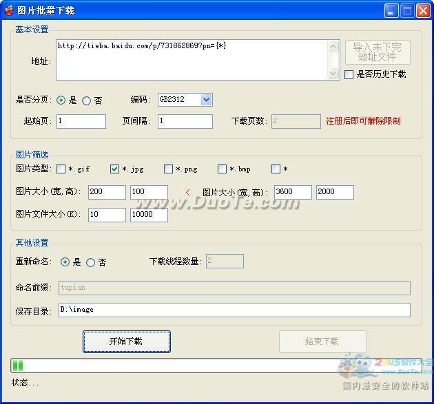Screen dimensions: 434x404
Task: Click minimum file size field showing 10
Action: click(107, 215)
